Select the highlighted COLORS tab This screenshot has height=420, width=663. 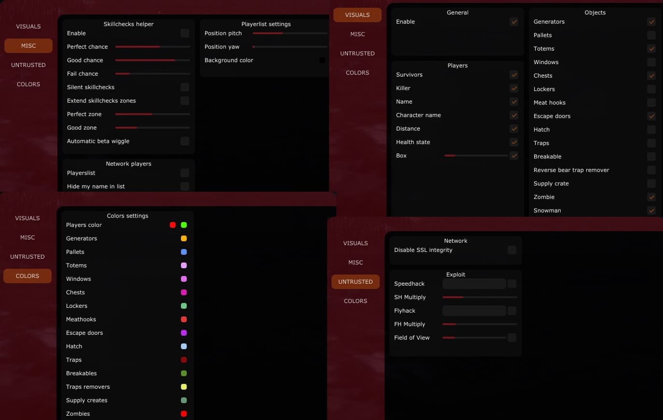coord(28,276)
